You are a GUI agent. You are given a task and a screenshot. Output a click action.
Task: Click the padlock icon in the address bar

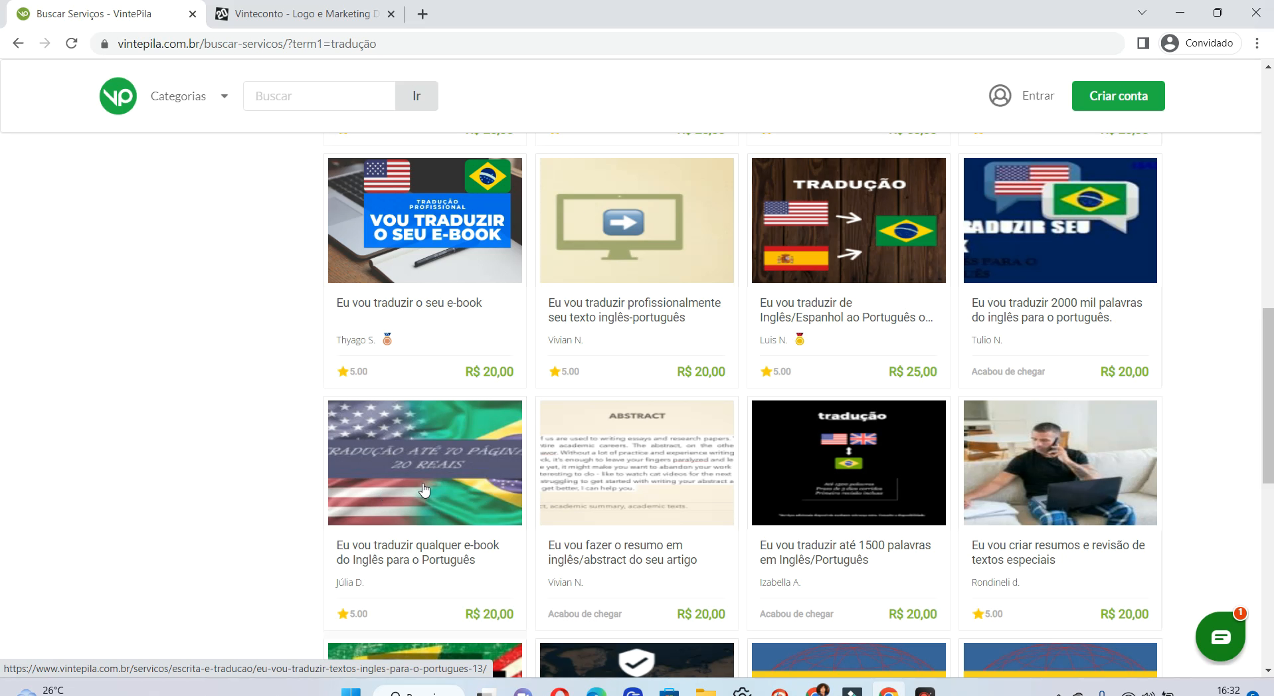(104, 43)
